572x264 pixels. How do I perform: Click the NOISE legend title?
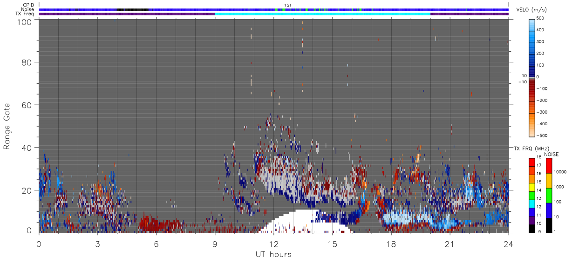pyautogui.click(x=552, y=154)
